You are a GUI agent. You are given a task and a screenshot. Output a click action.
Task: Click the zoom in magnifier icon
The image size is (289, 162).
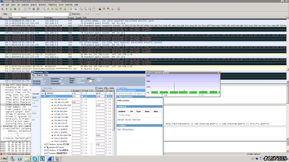[81, 9]
